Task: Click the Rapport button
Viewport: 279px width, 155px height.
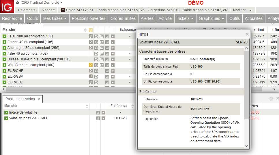Action: [48, 10]
